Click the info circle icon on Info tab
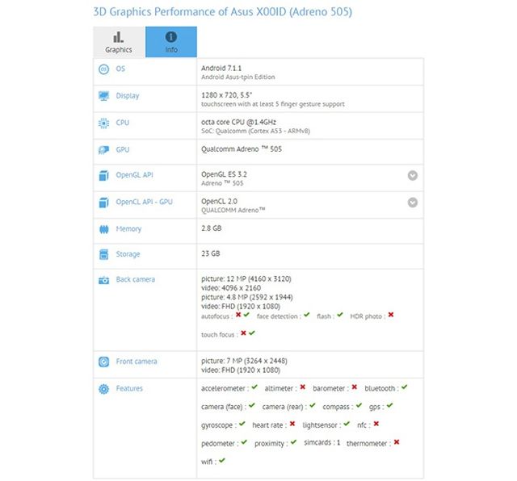The height and width of the screenshot is (481, 517). (x=171, y=37)
